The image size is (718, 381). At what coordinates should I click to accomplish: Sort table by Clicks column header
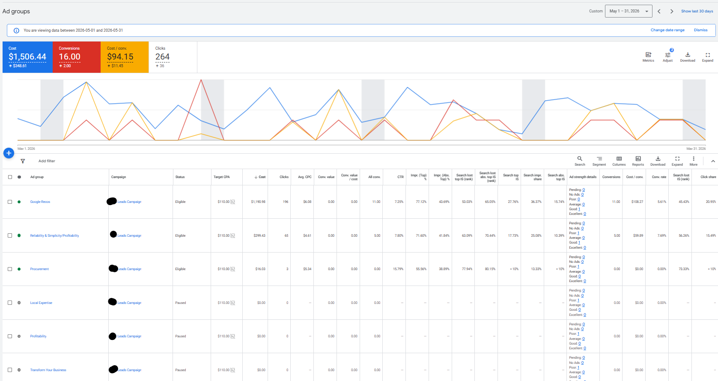284,177
